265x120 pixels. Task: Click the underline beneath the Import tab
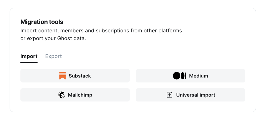point(29,62)
